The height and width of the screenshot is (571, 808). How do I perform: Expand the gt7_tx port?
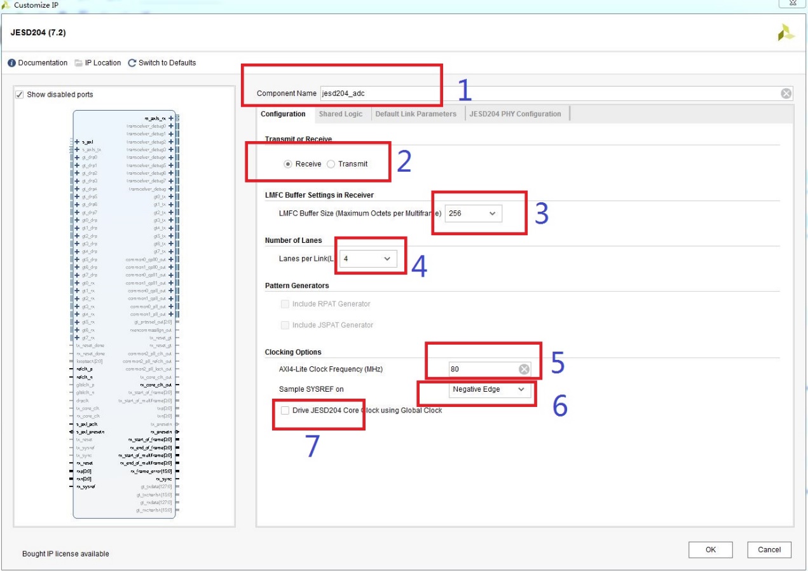(x=171, y=252)
